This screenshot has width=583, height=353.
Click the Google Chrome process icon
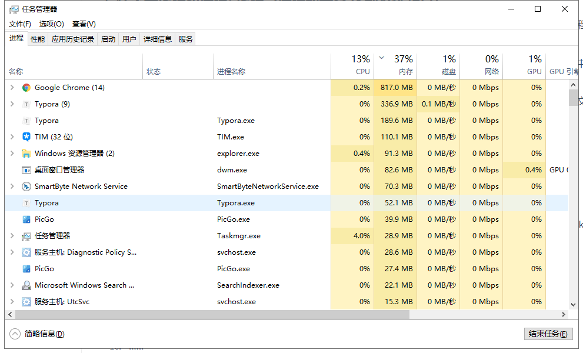[26, 88]
